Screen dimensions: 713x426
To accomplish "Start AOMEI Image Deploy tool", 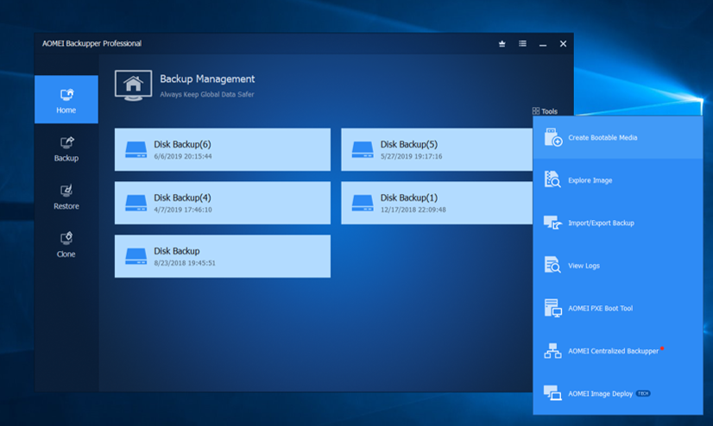I will coord(600,394).
